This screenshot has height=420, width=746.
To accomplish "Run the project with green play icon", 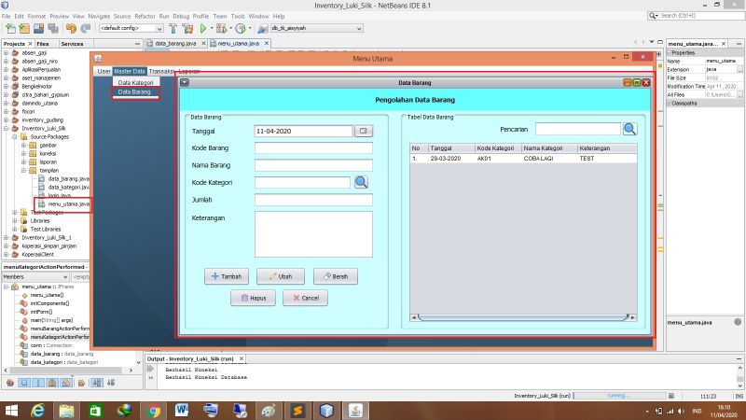I will click(203, 29).
